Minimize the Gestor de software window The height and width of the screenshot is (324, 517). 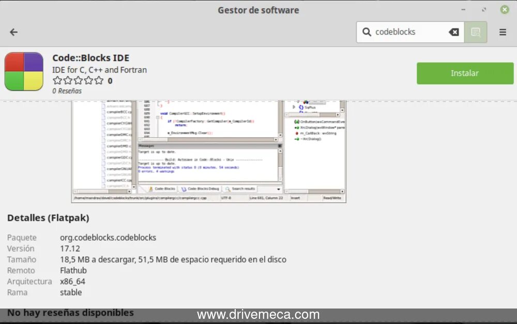pyautogui.click(x=463, y=10)
